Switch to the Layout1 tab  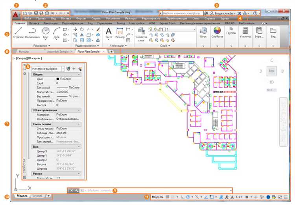(37, 196)
